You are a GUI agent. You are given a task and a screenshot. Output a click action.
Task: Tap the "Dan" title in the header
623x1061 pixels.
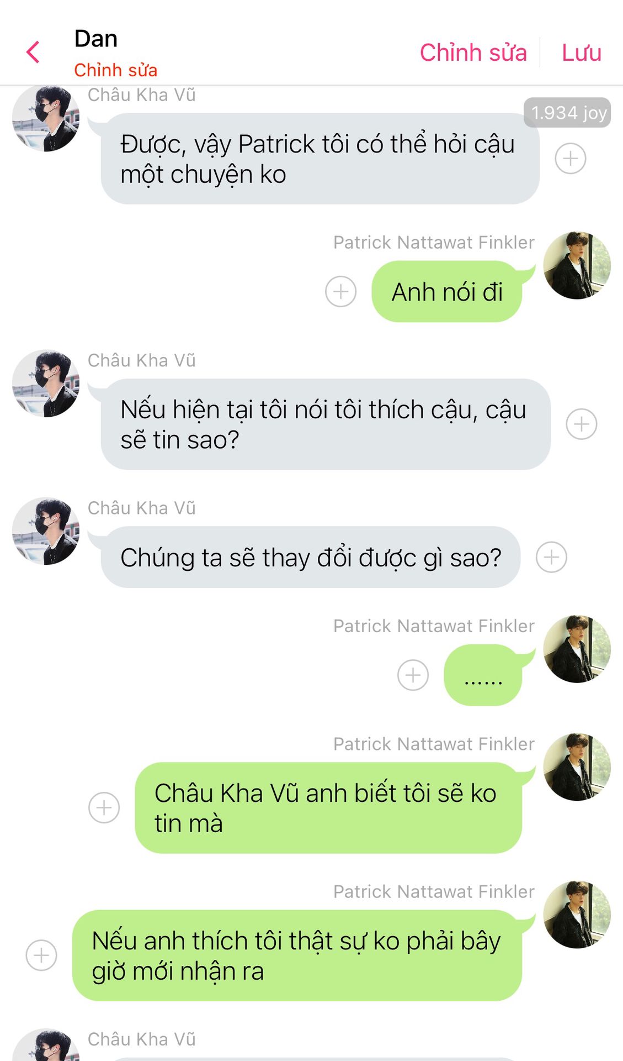point(96,39)
